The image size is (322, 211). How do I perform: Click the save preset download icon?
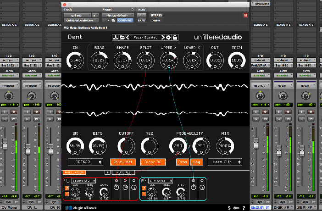[115, 37]
